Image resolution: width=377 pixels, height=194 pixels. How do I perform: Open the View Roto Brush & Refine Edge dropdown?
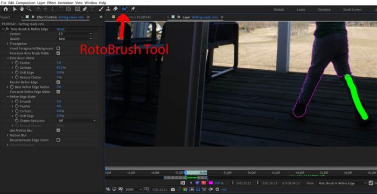[x=342, y=183]
